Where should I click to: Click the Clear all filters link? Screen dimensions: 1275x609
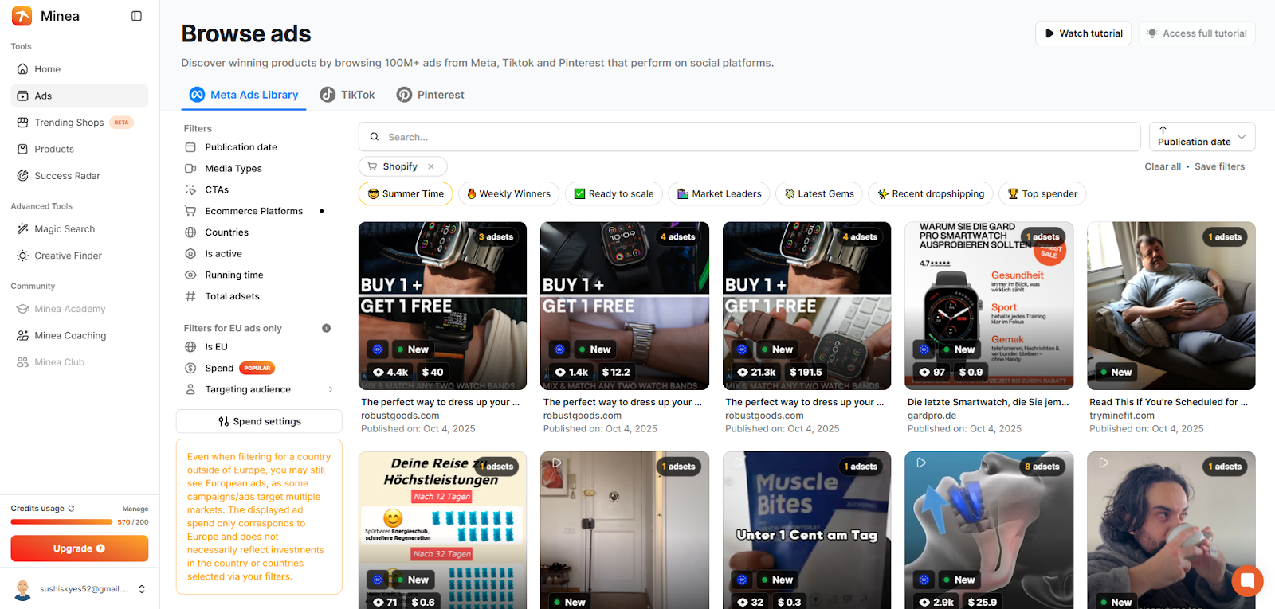(x=1162, y=166)
